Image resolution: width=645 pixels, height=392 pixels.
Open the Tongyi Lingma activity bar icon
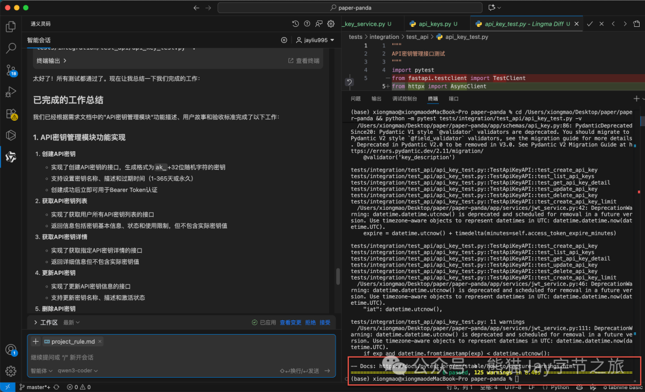pyautogui.click(x=11, y=157)
